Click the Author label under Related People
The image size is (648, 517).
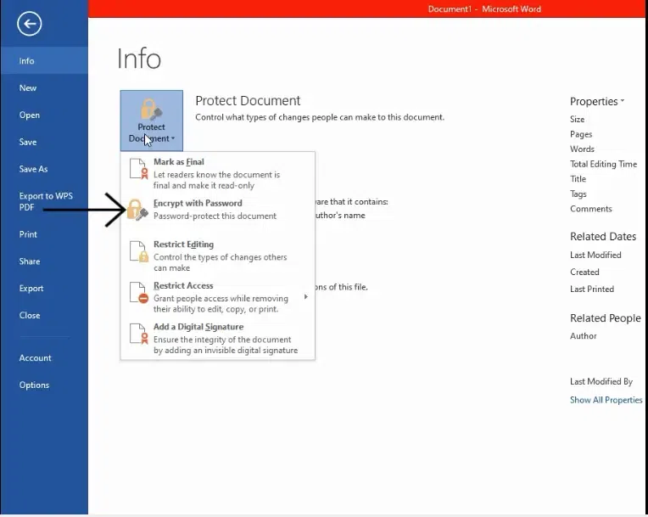pos(584,336)
